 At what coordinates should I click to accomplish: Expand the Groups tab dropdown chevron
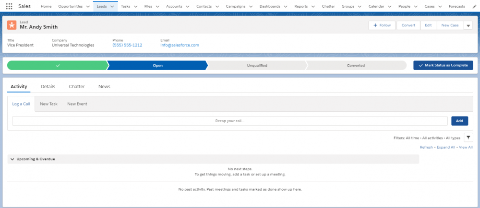(360, 6)
